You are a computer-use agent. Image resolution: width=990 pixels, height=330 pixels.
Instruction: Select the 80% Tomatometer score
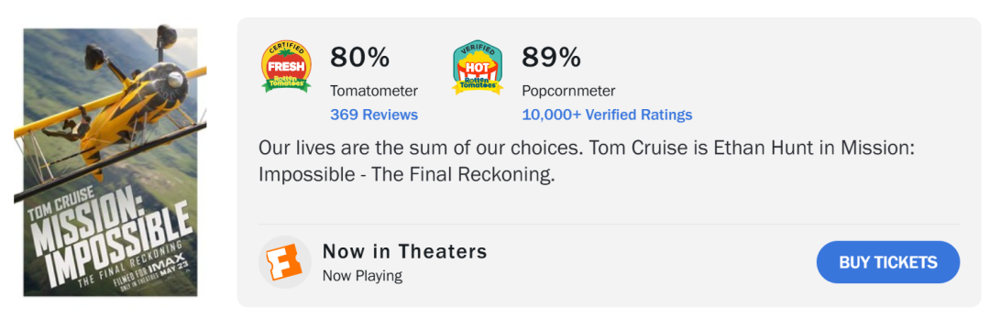(x=360, y=58)
